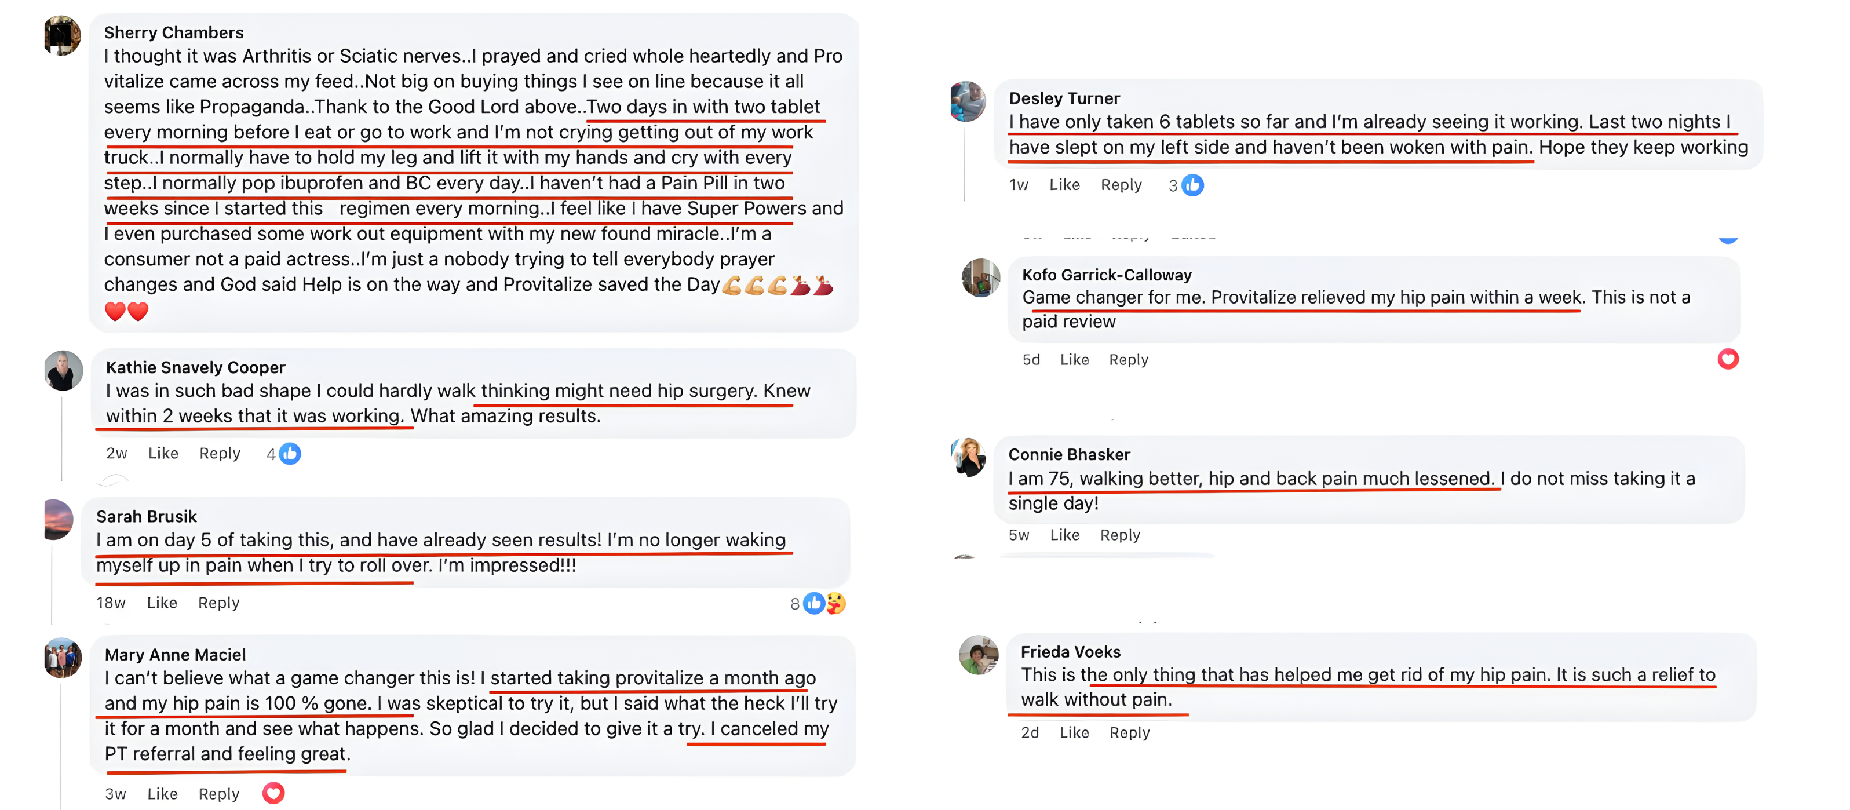Image resolution: width=1850 pixels, height=810 pixels.
Task: Click heart reaction on Kofo's comment
Action: pos(1727,359)
